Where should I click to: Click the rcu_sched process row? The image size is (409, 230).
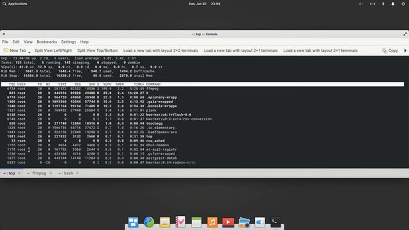point(203,141)
